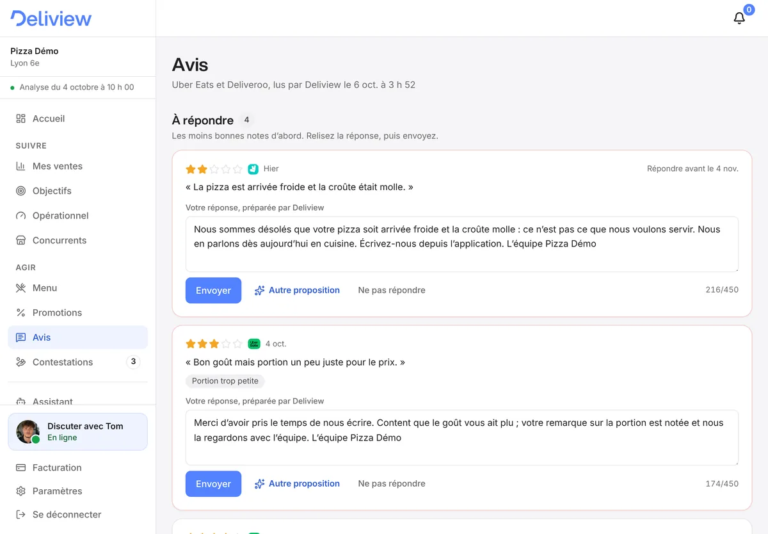The height and width of the screenshot is (534, 768).
Task: Send reply to portion review
Action: 213,483
